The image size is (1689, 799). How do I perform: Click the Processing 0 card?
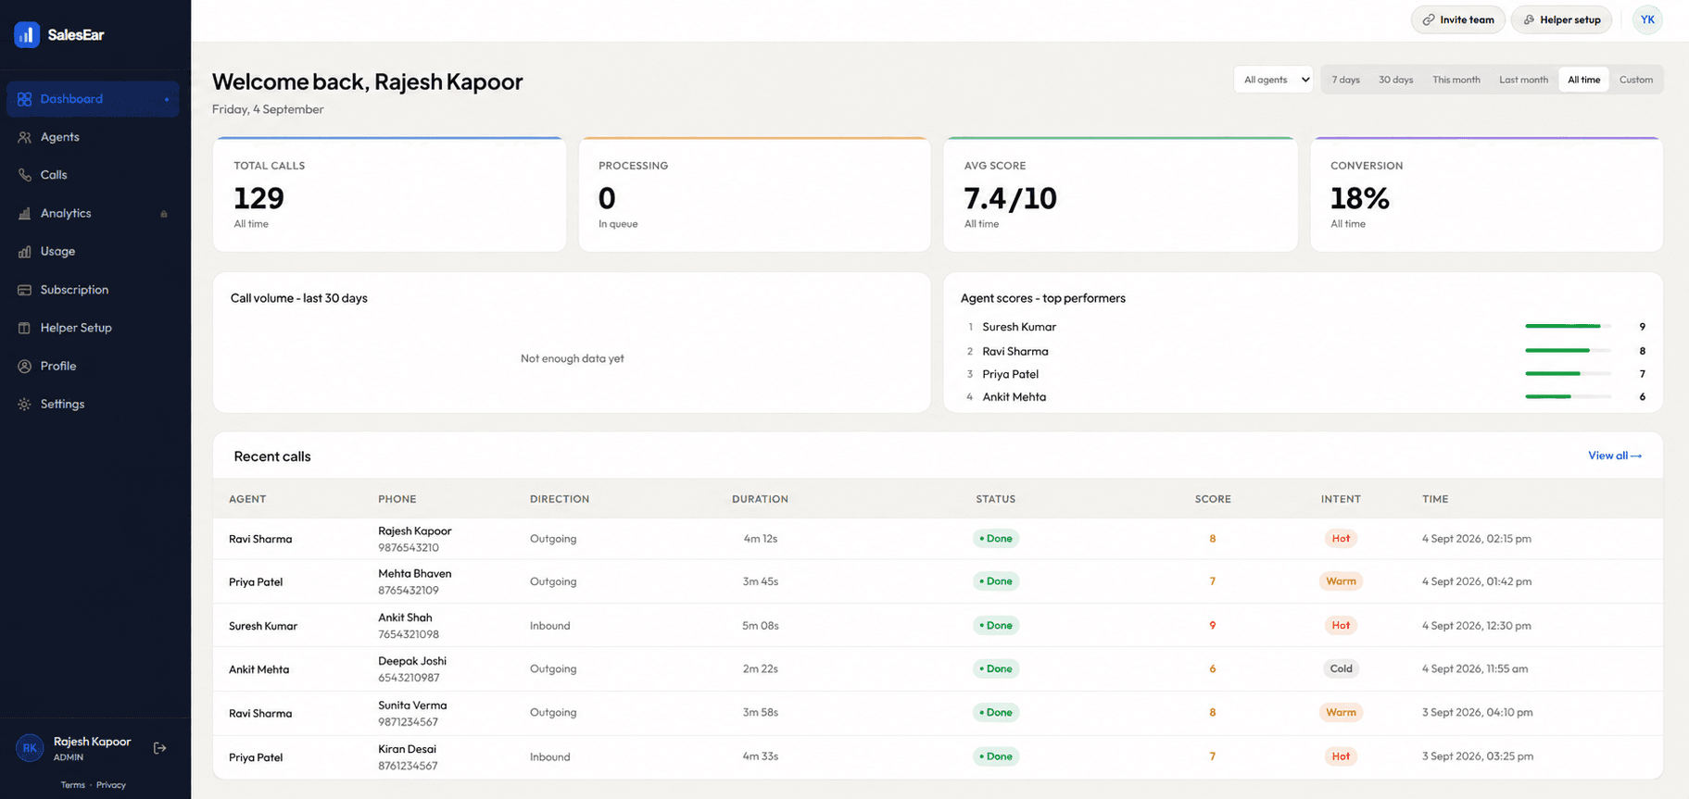click(754, 194)
